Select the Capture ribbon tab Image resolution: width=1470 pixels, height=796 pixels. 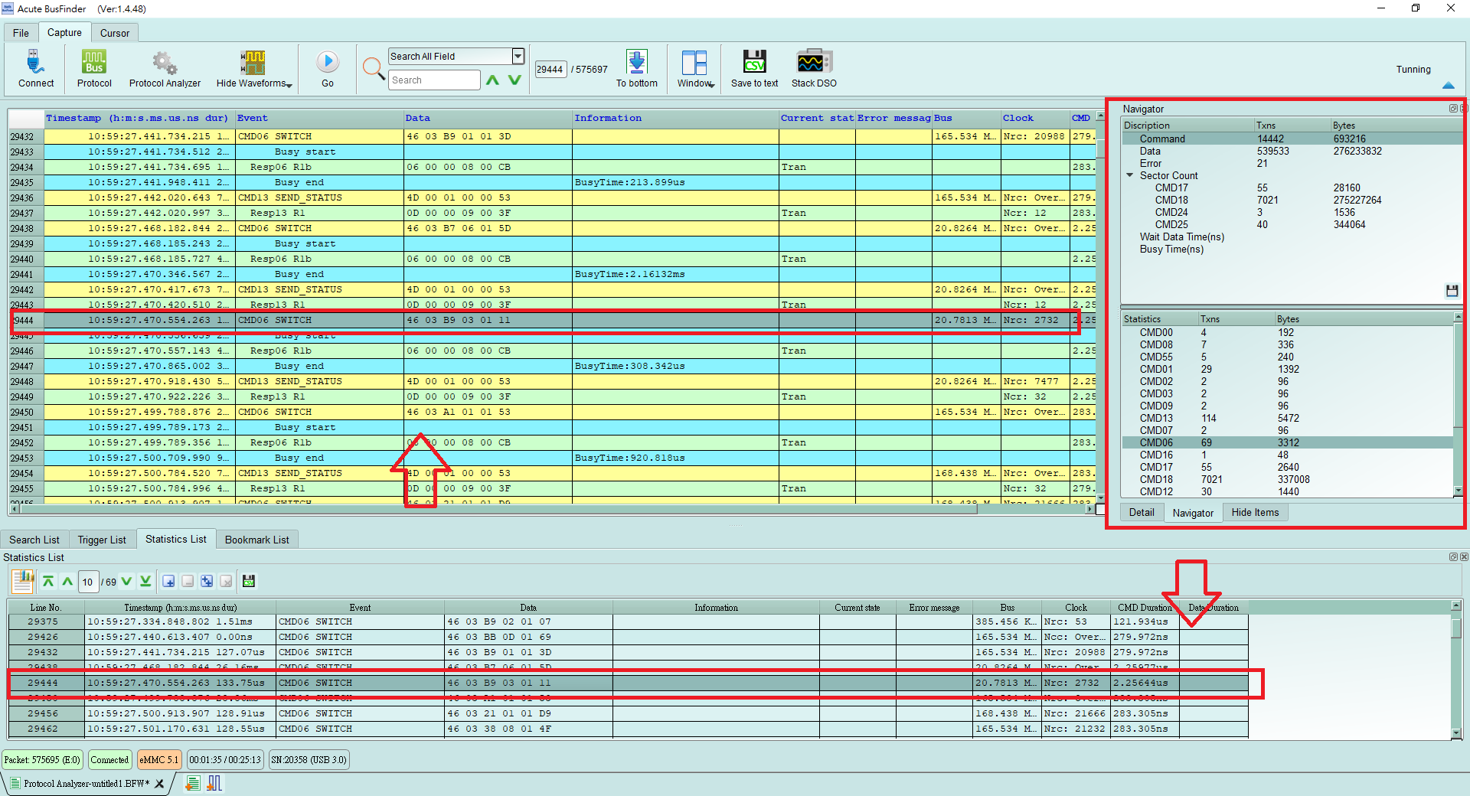click(x=64, y=32)
